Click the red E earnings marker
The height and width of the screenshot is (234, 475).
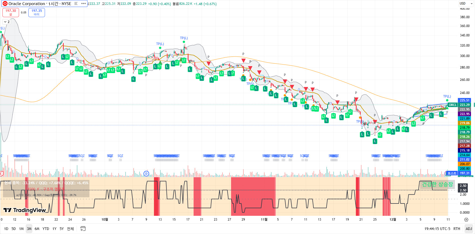pos(1,173)
